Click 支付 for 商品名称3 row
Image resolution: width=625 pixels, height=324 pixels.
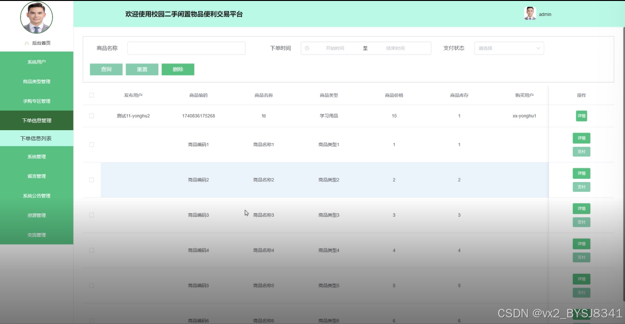(x=581, y=222)
